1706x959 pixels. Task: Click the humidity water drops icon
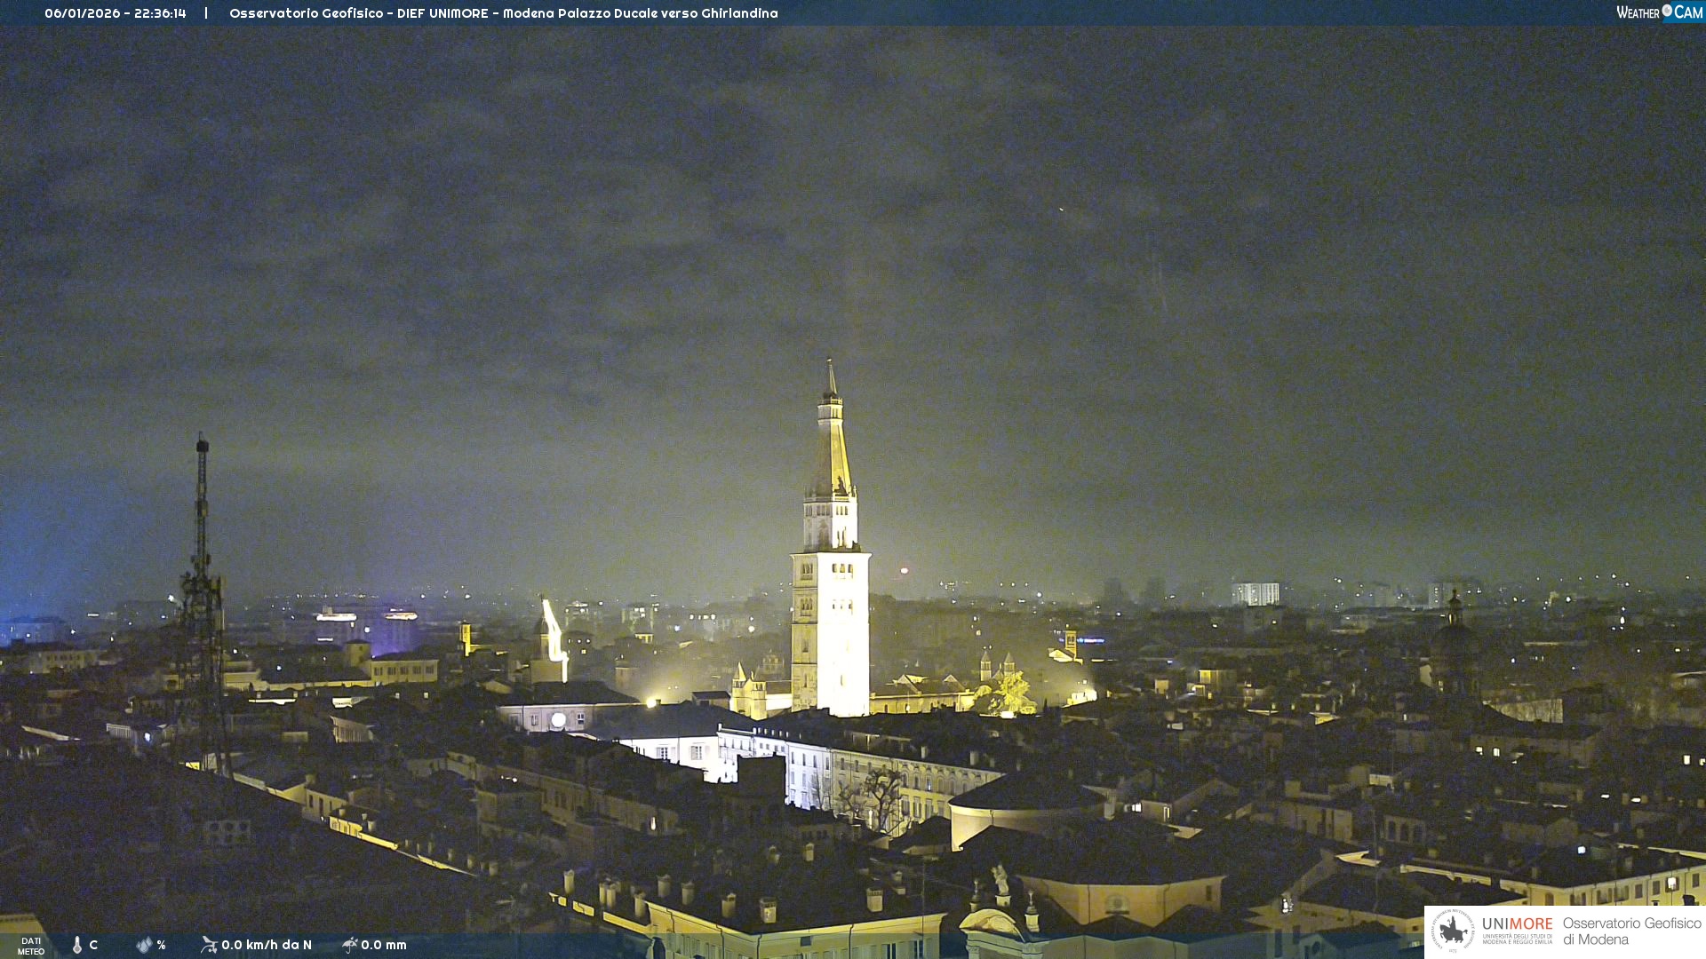(x=144, y=945)
